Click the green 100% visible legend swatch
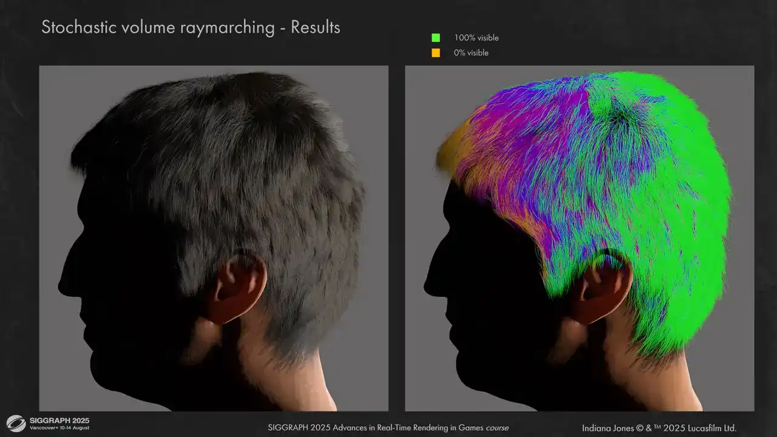The width and height of the screenshot is (777, 437). click(x=435, y=38)
